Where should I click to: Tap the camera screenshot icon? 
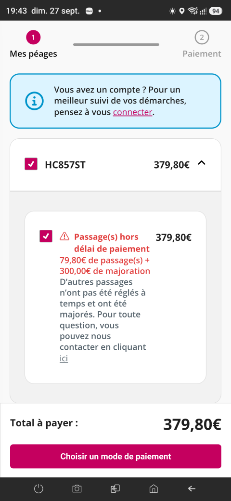pos(77,488)
